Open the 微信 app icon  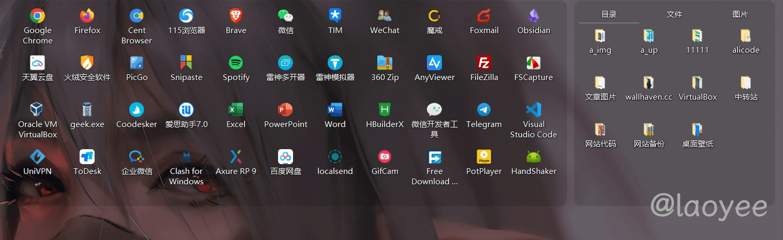click(285, 16)
